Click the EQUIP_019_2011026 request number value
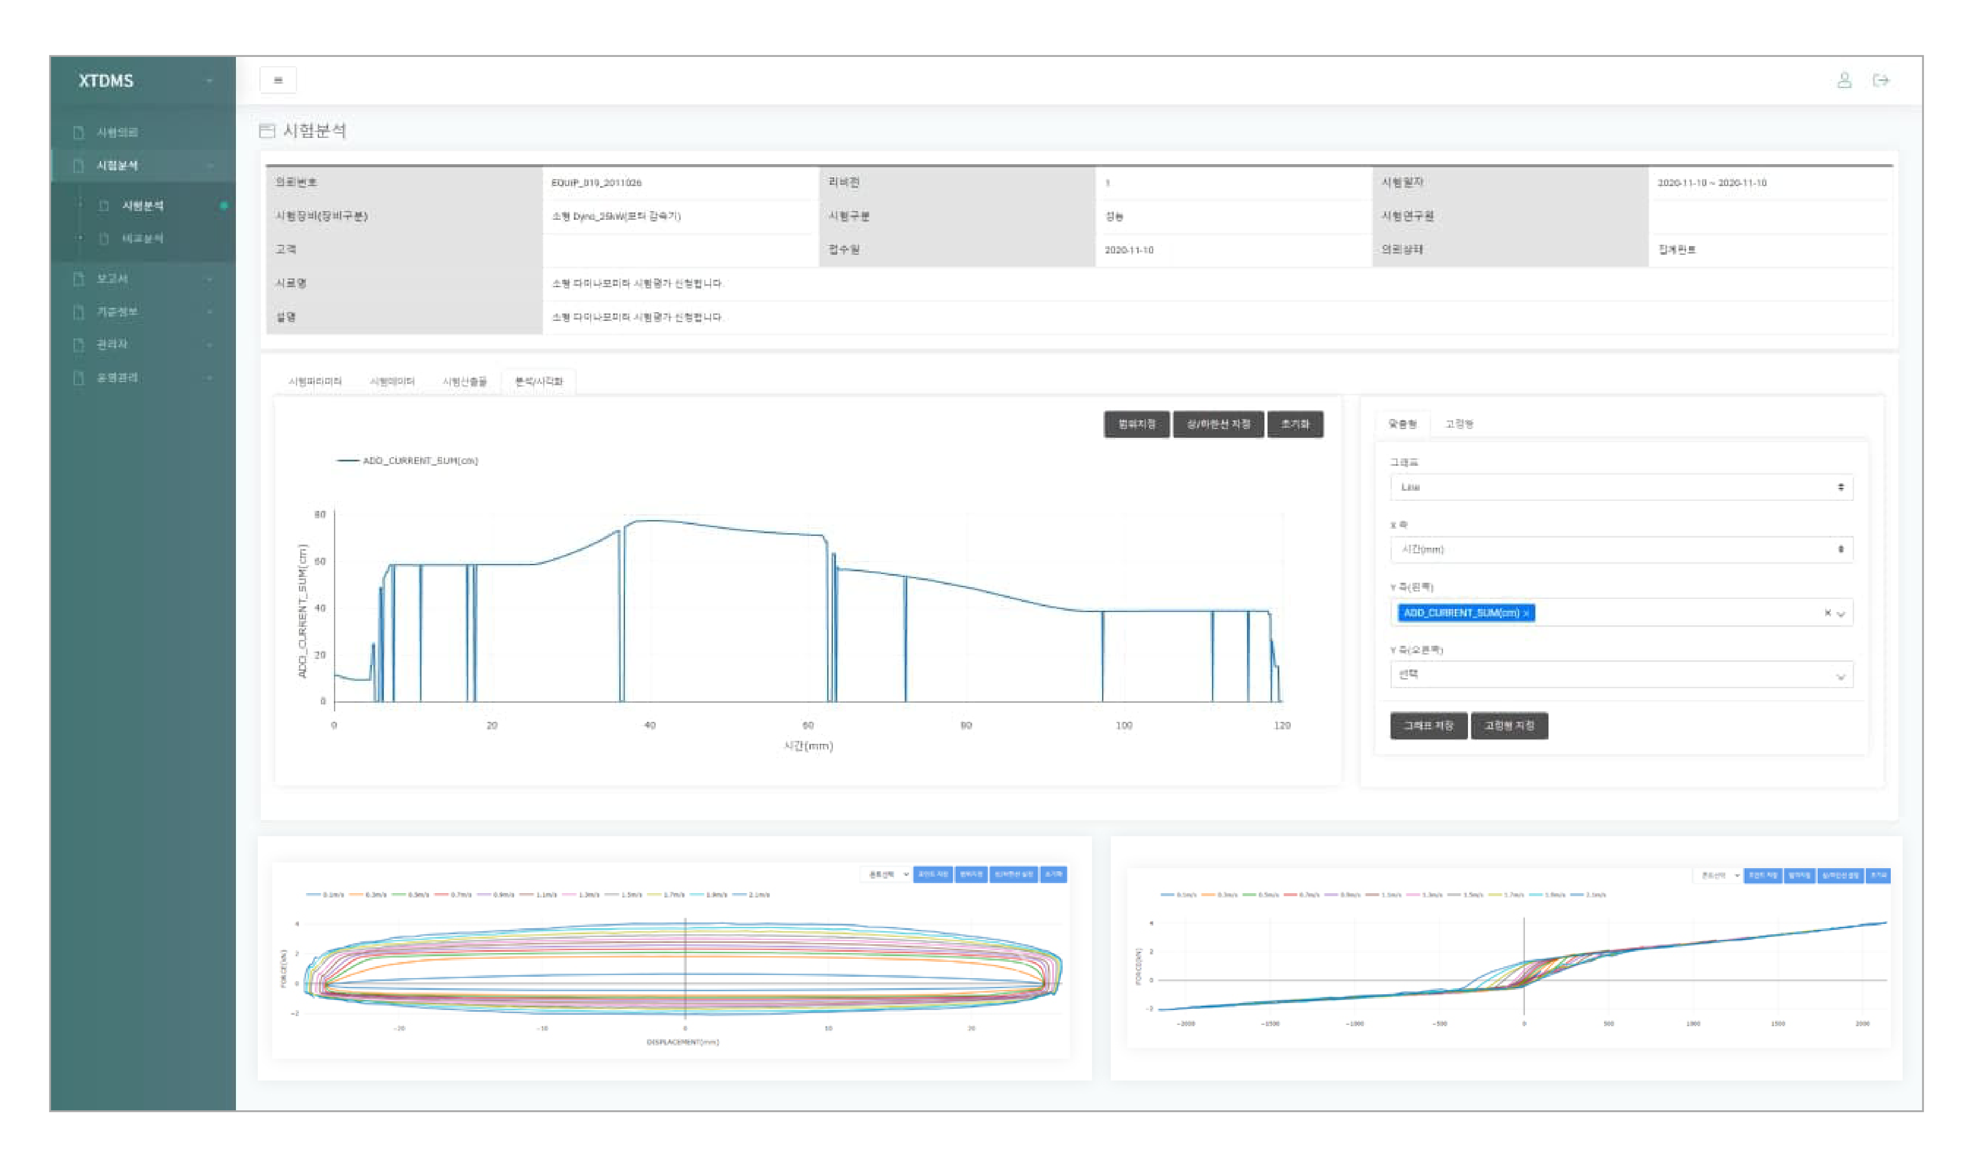1977x1151 pixels. point(596,183)
